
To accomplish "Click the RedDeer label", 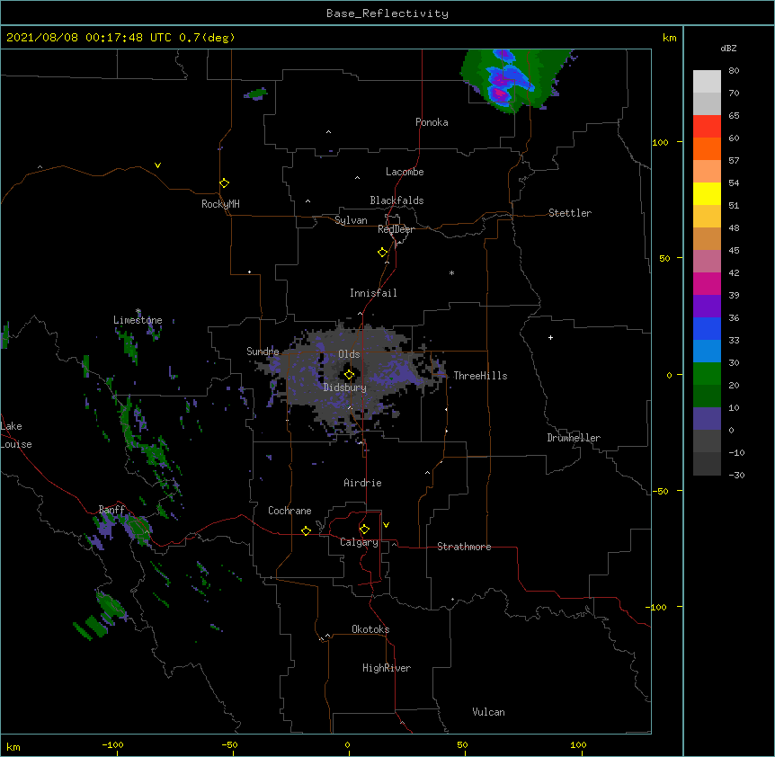I will [396, 229].
